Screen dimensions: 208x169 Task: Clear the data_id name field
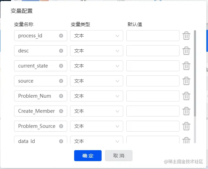61,141
